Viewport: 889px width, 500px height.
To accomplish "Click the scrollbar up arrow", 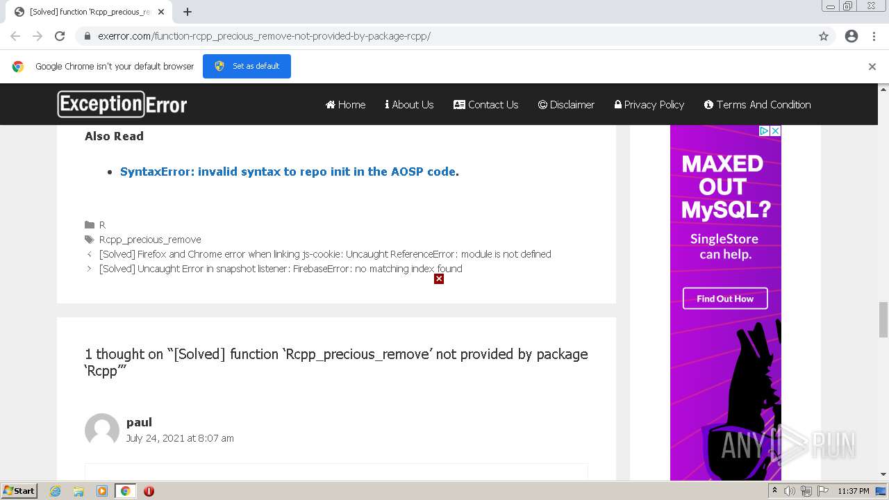I will (x=883, y=89).
